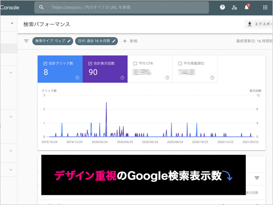Click pencil icon on 検索タイプ chip

click(69, 41)
